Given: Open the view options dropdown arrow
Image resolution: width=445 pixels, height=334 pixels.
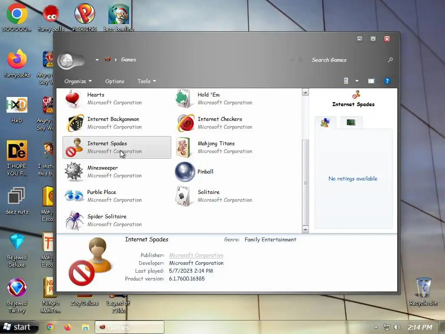Looking at the screenshot, I should pyautogui.click(x=357, y=81).
